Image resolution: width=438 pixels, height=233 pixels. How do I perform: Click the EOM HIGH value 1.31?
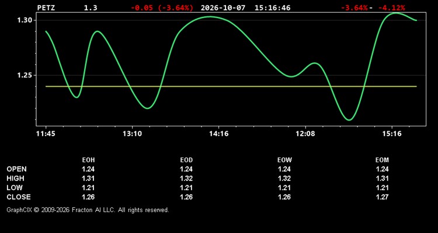tap(382, 178)
